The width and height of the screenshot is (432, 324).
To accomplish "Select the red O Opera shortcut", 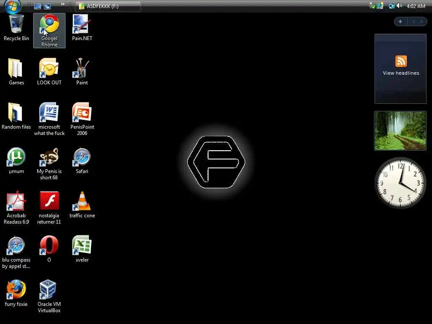I will 49,249.
